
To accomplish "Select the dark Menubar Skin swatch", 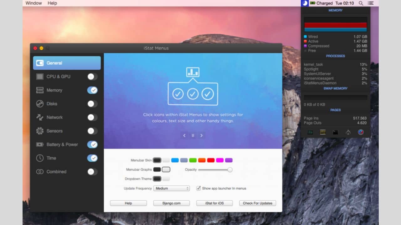I will point(157,160).
